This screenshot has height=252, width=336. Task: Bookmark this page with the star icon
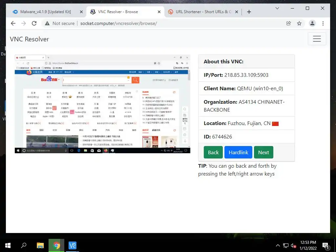coord(299,23)
